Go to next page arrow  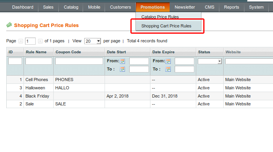(40, 41)
